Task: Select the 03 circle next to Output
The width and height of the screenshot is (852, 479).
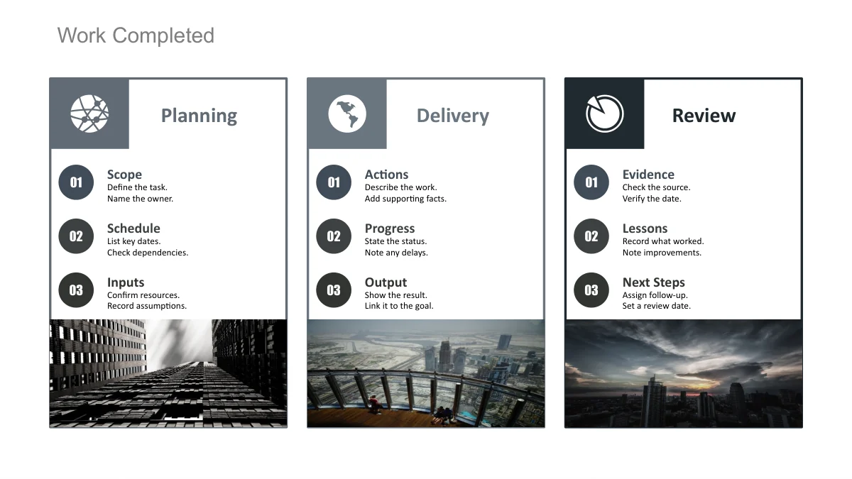Action: (x=334, y=290)
